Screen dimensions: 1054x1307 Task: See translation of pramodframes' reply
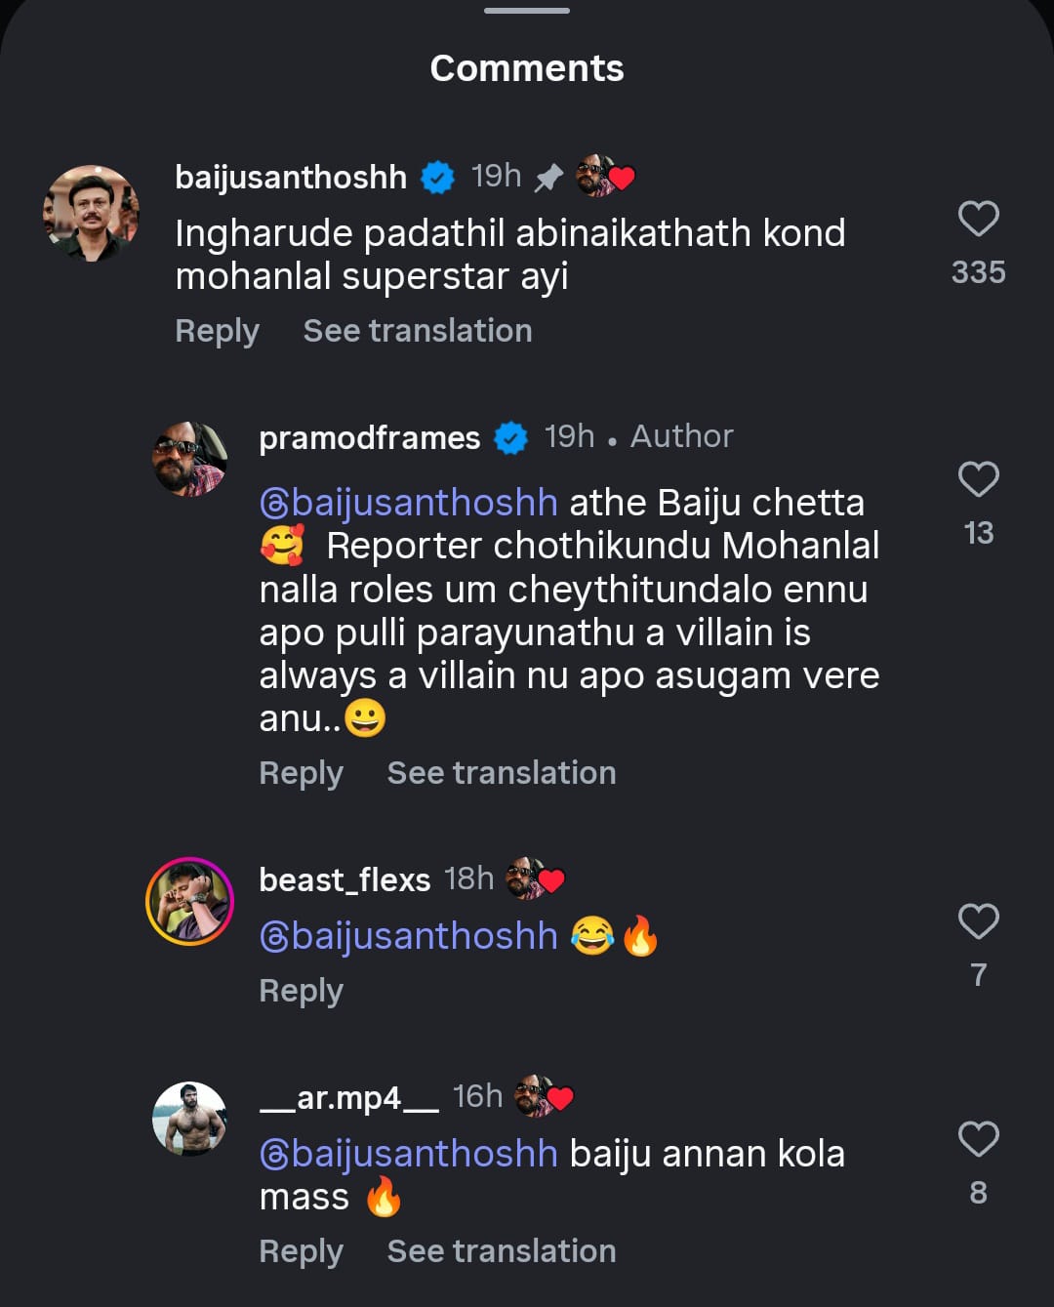(502, 773)
